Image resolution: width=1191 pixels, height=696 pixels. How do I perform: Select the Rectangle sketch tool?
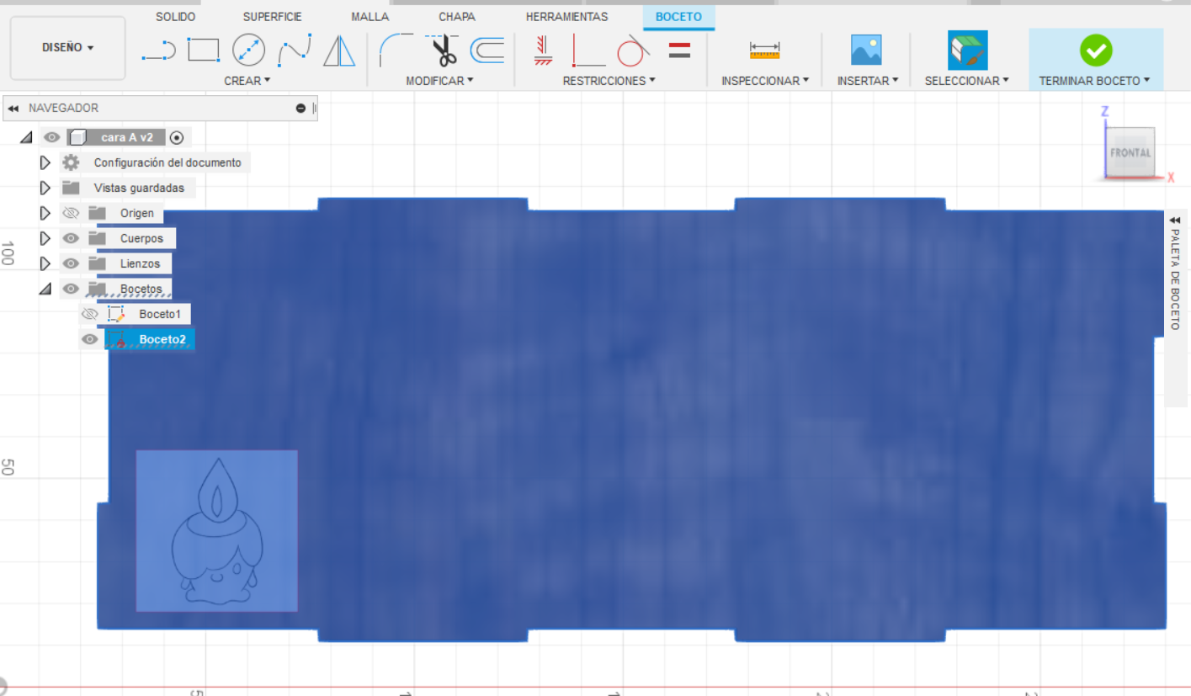point(203,50)
